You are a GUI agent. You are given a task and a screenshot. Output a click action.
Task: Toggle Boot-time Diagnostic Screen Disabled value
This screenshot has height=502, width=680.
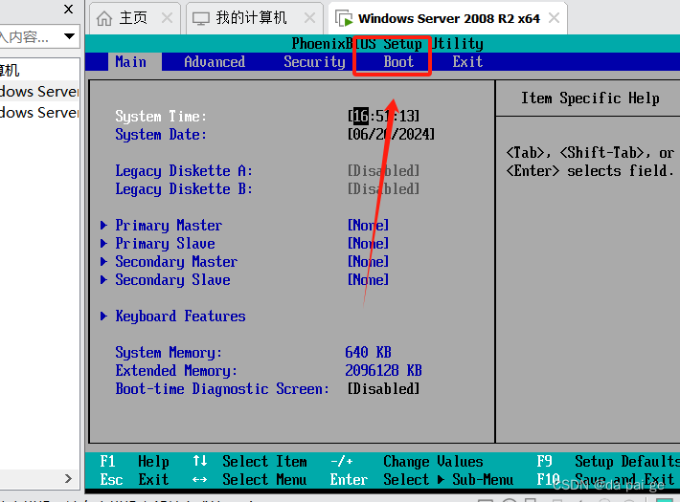click(383, 388)
